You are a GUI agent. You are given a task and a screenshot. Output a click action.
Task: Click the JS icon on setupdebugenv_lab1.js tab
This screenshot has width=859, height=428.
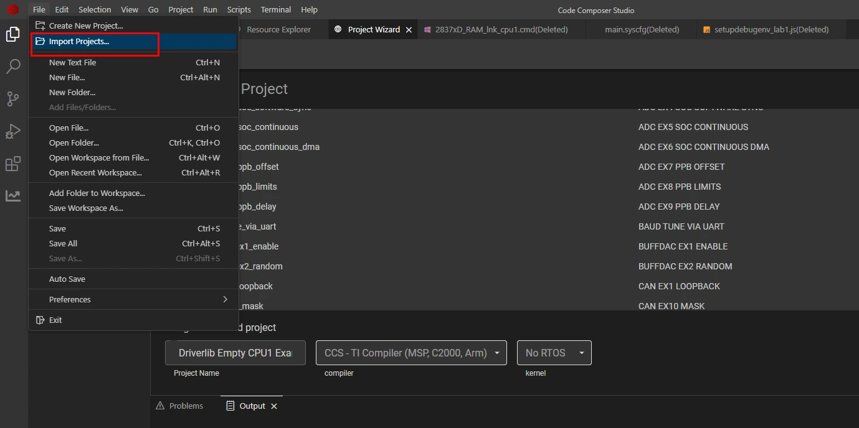[706, 29]
